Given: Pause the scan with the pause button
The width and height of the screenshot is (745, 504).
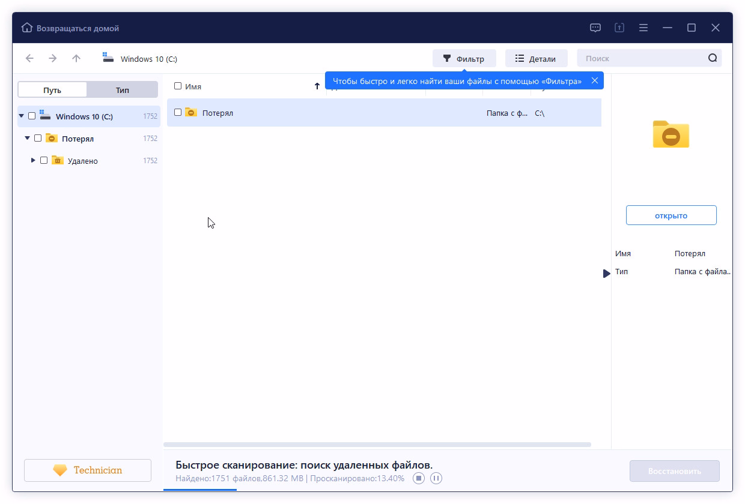Looking at the screenshot, I should pos(436,478).
